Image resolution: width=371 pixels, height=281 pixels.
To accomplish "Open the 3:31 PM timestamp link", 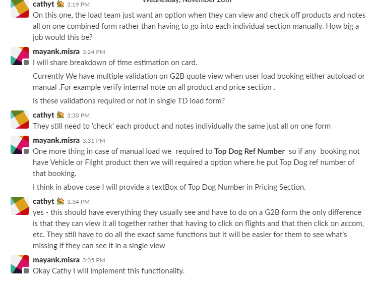I will coord(93,141).
